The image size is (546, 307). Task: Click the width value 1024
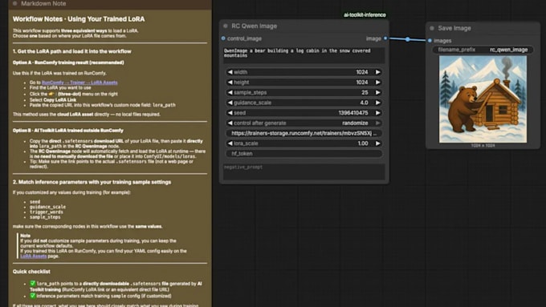[362, 72]
